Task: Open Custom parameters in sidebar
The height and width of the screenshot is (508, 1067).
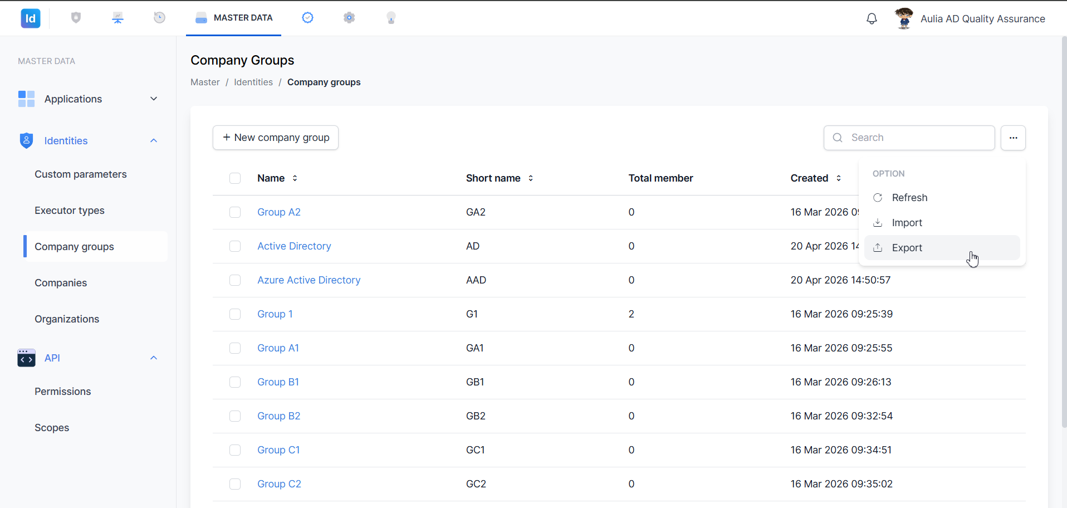Action: 81,174
